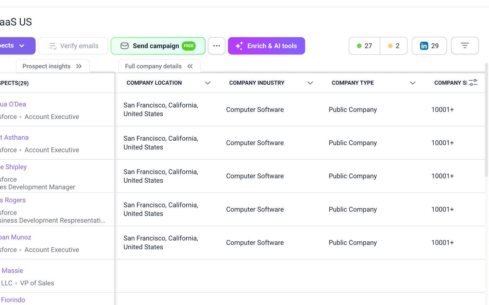This screenshot has width=489, height=305.
Task: Open prospect Massie profile link
Action: click(x=12, y=270)
